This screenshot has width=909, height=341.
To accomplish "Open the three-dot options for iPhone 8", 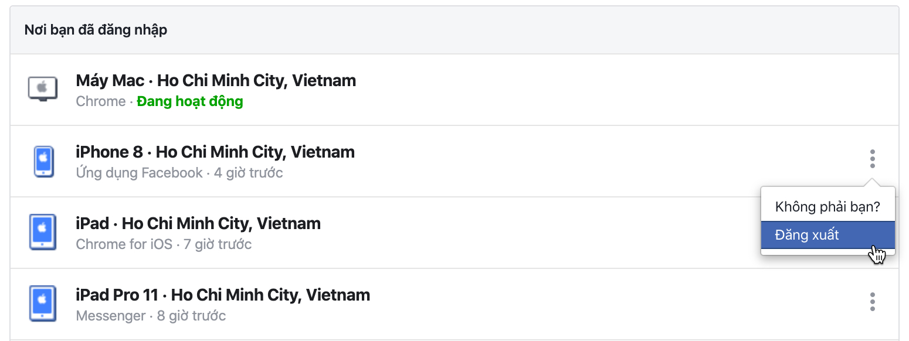I will tap(873, 158).
